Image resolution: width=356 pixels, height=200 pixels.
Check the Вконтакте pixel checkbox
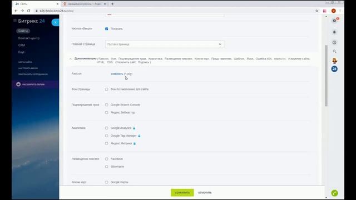[x=106, y=167]
